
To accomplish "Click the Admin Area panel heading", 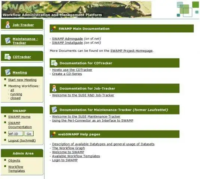I will [x=23, y=153].
